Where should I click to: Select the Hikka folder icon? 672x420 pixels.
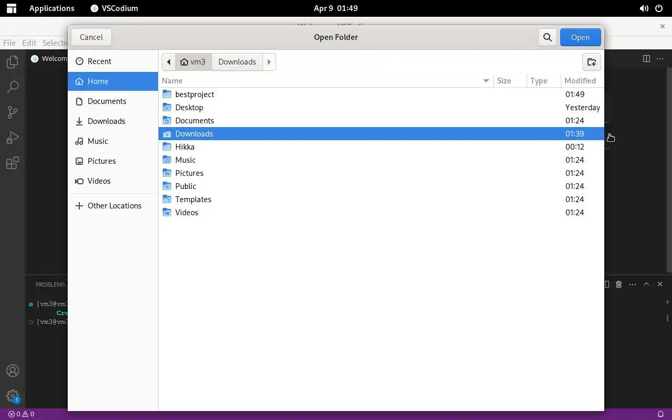(167, 147)
